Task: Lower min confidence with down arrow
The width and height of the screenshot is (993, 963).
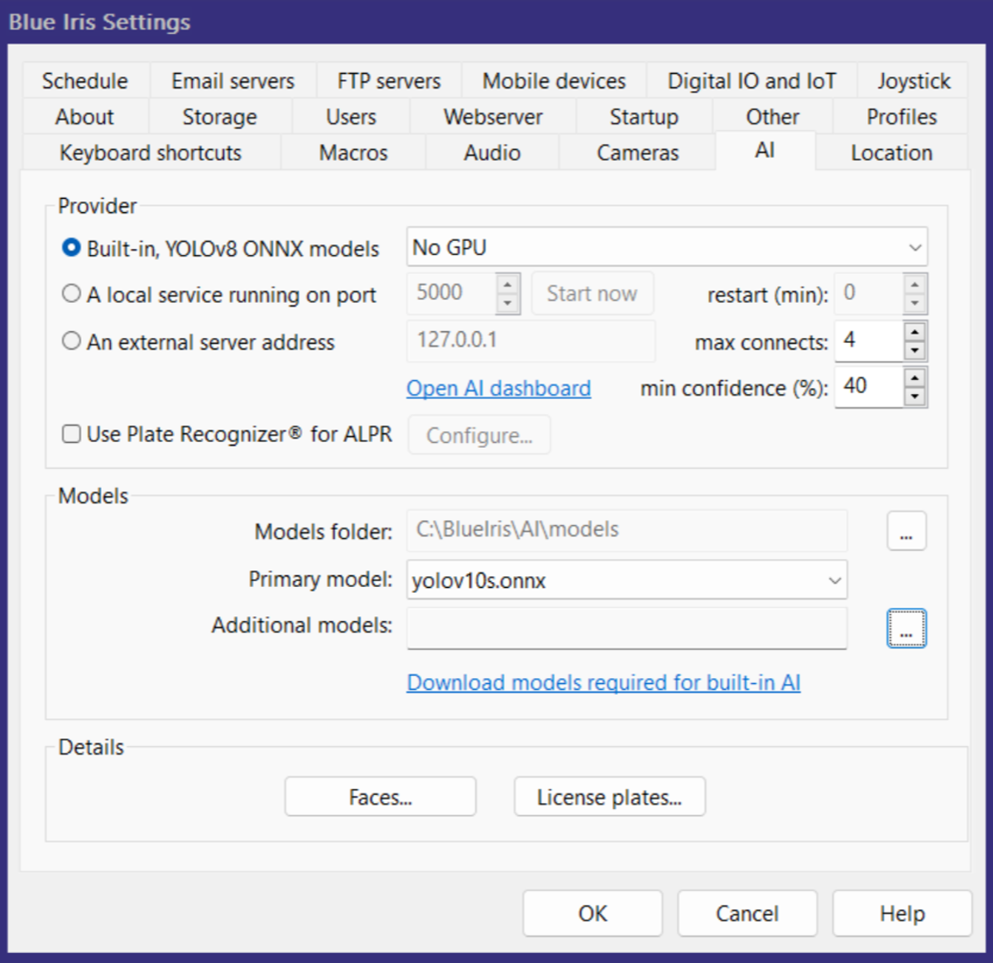Action: pos(914,397)
